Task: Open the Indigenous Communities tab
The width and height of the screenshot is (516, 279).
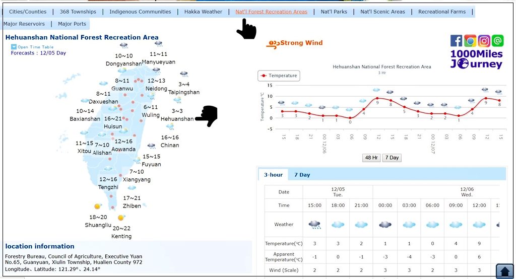Action: [x=140, y=12]
